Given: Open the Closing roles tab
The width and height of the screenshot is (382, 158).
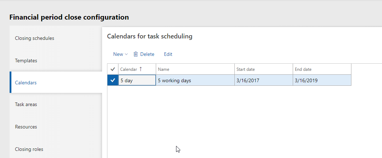Looking at the screenshot, I should [x=29, y=149].
